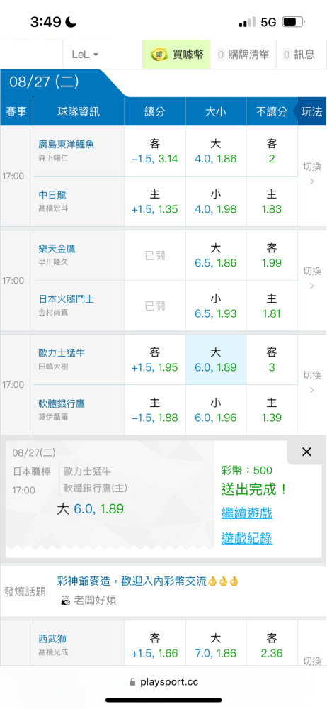Pick 客 3 moneyline for 歐力士

click(x=272, y=359)
